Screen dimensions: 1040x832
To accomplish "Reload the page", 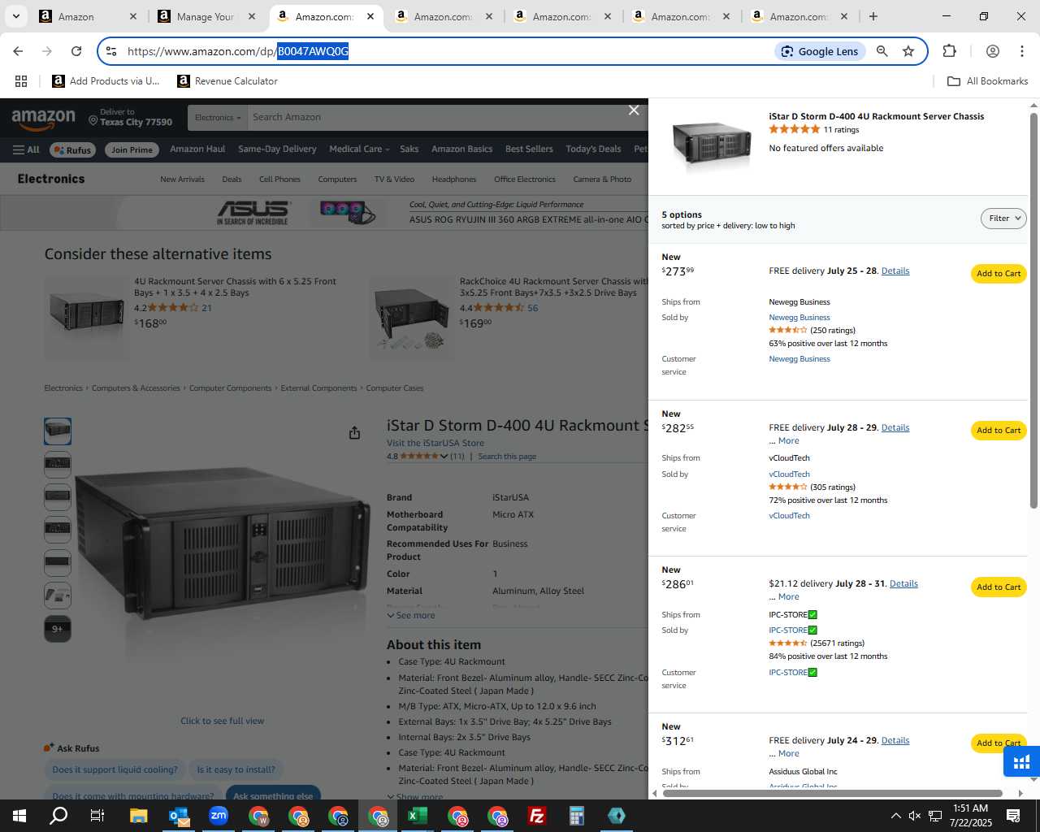I will click(76, 51).
